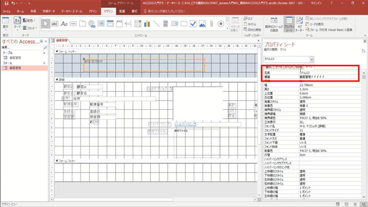Select the Image control icon
368x207 pixels.
[202, 24]
